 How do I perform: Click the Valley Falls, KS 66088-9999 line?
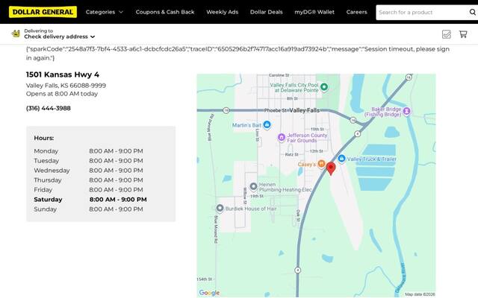66,86
